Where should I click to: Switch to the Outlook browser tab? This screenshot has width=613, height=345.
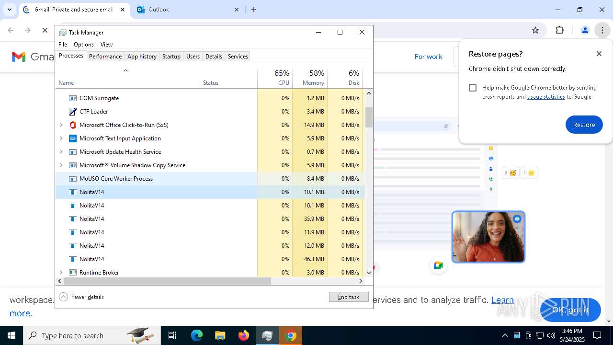[189, 10]
